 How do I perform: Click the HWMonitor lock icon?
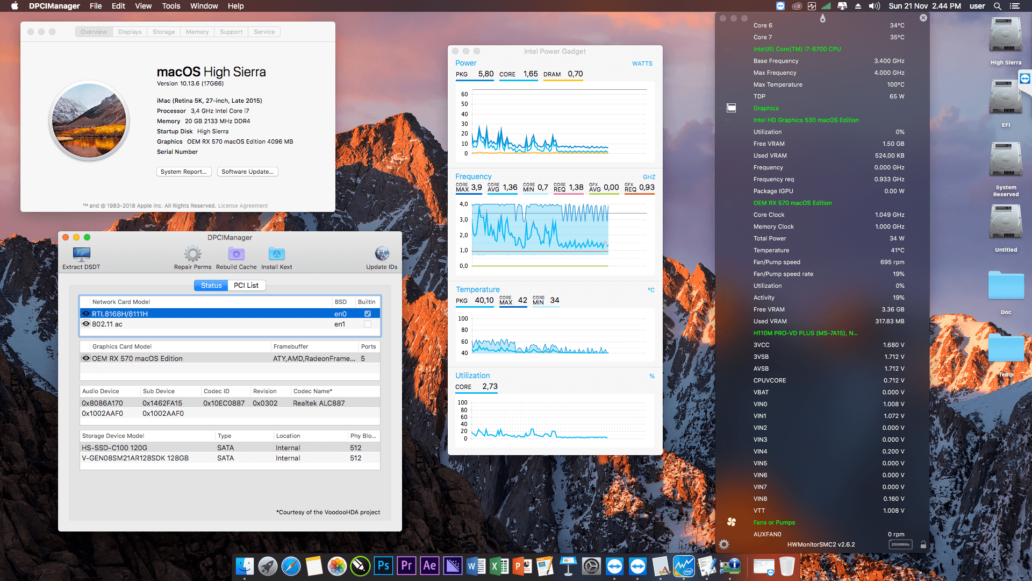(923, 544)
